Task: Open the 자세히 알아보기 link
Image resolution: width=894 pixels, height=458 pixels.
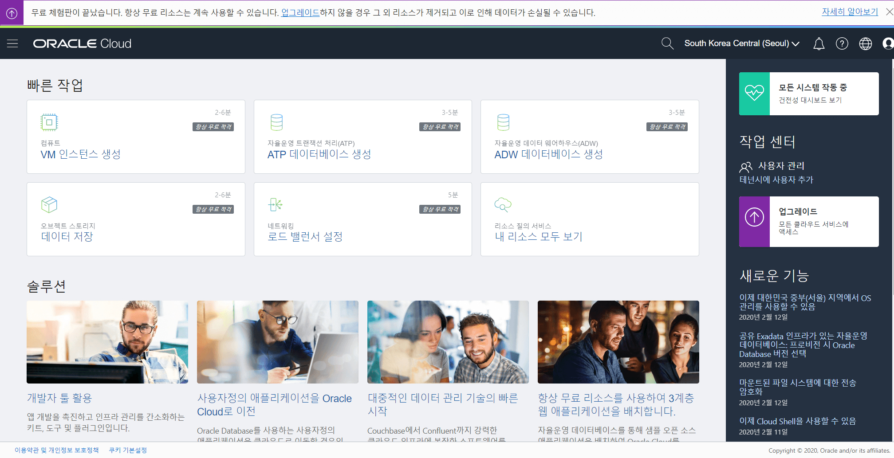Action: point(850,12)
